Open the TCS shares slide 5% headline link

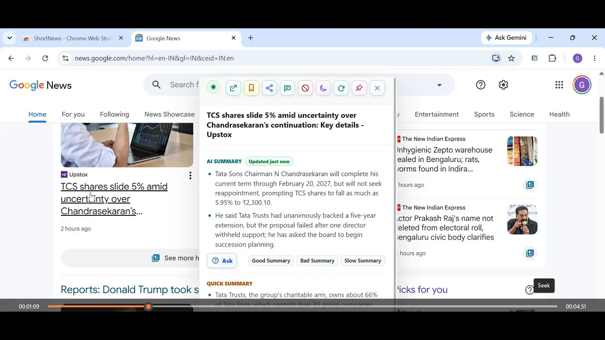point(114,199)
